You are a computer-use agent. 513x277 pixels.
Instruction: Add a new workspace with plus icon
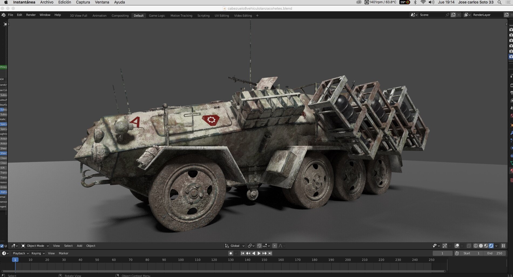[x=257, y=16]
